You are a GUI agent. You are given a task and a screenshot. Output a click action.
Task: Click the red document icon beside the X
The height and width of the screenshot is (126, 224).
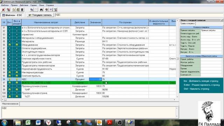point(8,10)
